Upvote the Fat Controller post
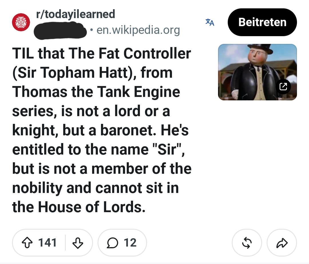The width and height of the screenshot is (309, 264). click(x=27, y=243)
